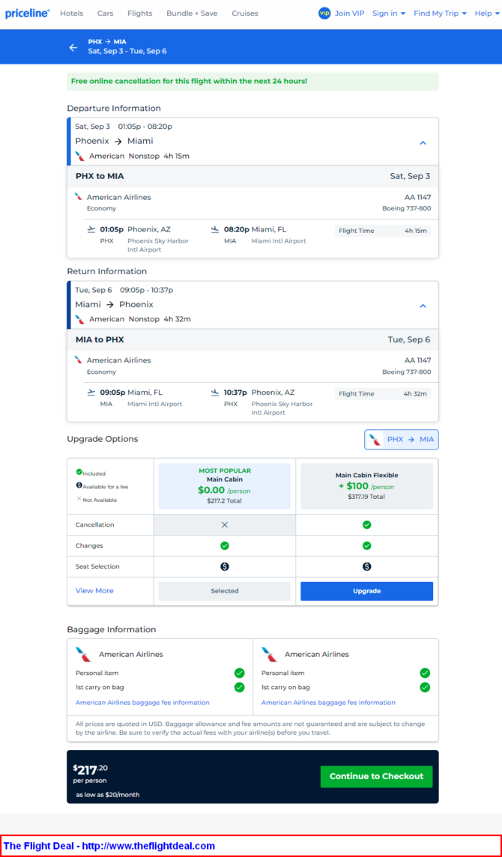Screen dimensions: 502x857
Task: Collapse the Return Information details chevron
Action: pos(422,306)
